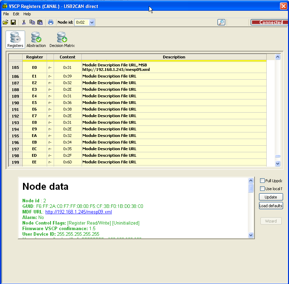Click the Paste clipboard icon
The image size is (289, 284).
tap(40, 22)
